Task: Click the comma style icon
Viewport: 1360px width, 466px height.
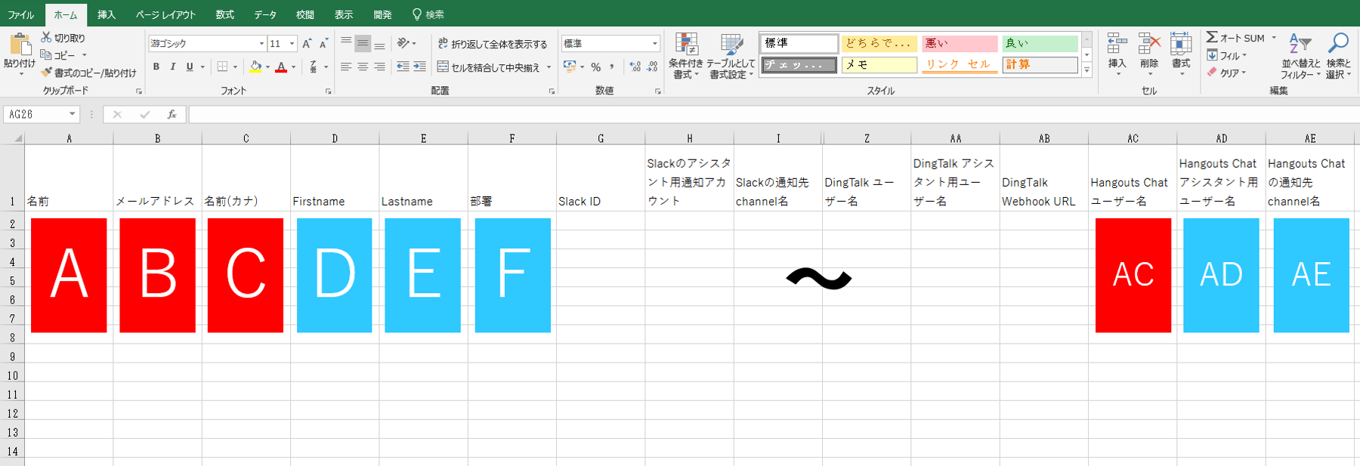Action: pos(612,67)
